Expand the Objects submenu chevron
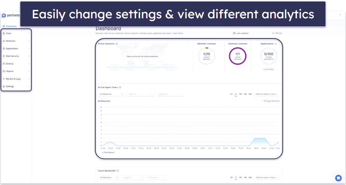This screenshot has width=346, height=185. [29, 71]
